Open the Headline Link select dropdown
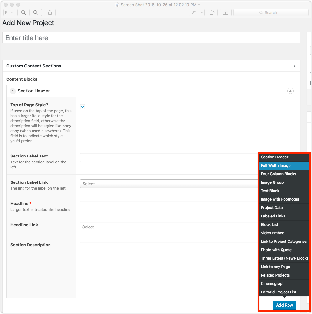Screen dimensions: 312x314 tap(169, 227)
